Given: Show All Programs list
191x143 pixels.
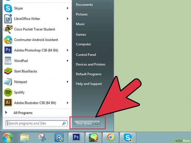Looking at the screenshot, I should (x=23, y=113).
